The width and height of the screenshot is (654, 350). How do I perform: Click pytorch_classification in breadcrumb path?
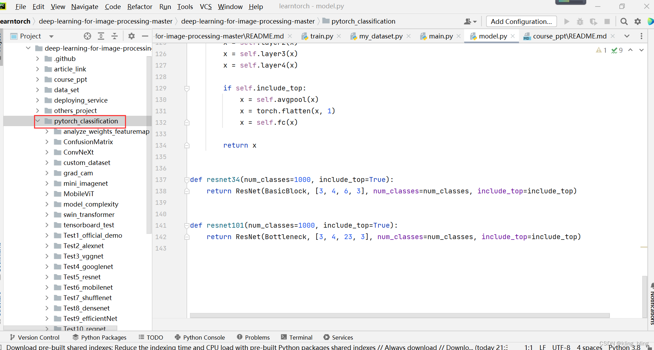(x=363, y=21)
